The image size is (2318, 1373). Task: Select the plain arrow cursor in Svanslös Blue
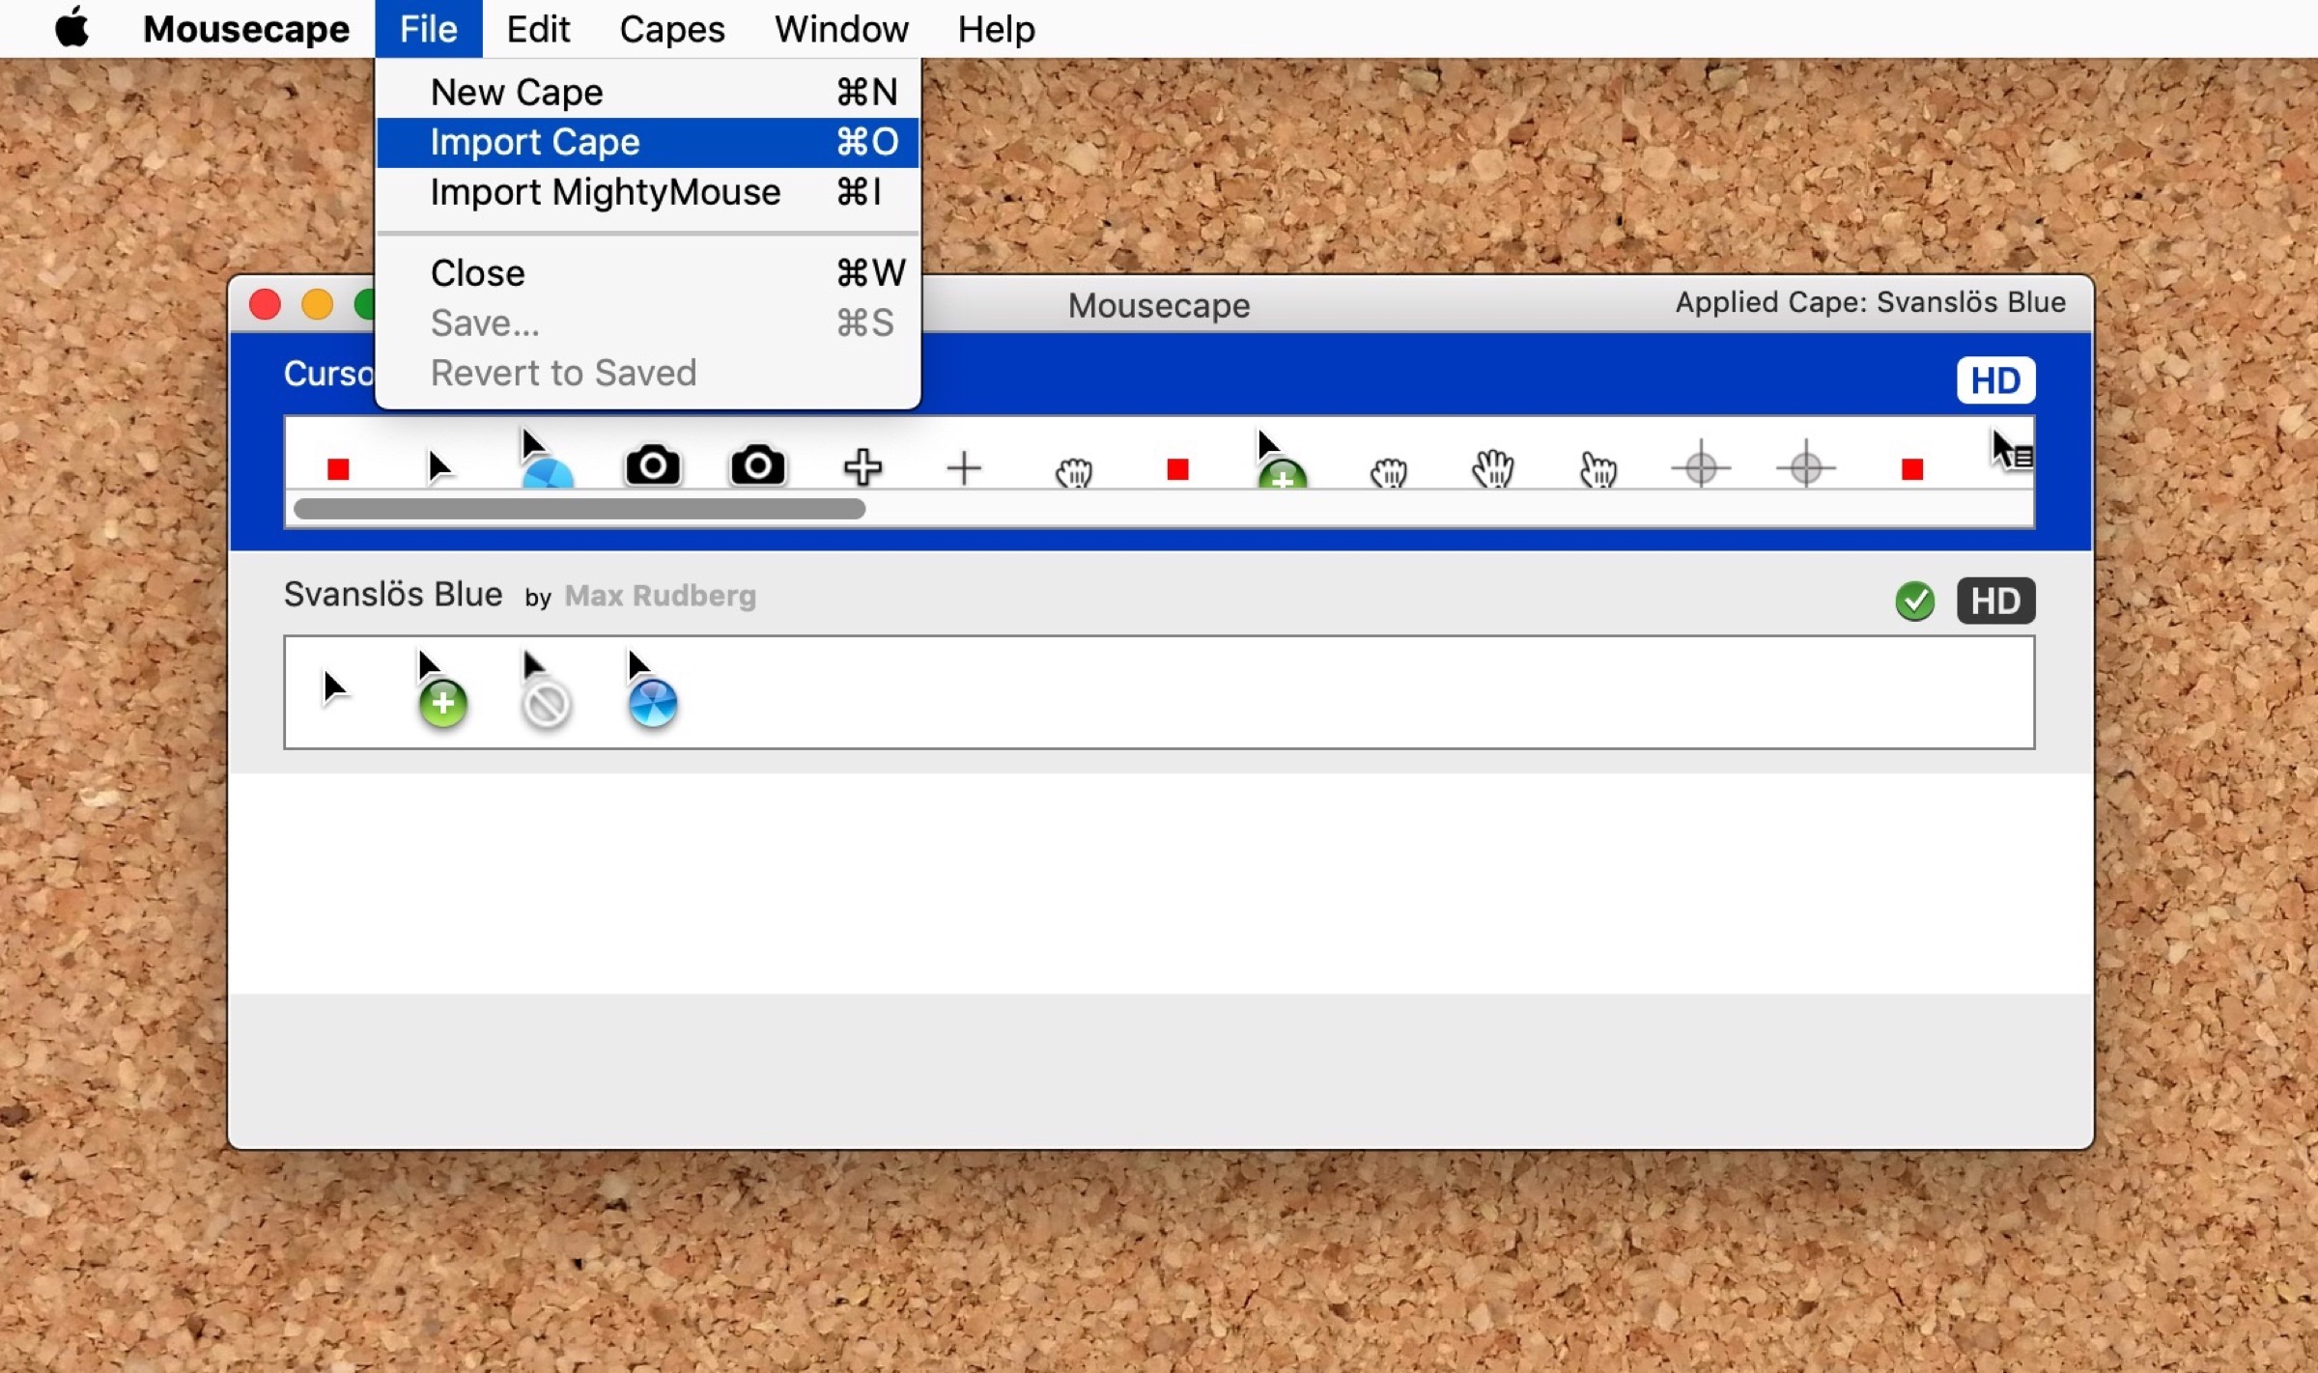334,687
